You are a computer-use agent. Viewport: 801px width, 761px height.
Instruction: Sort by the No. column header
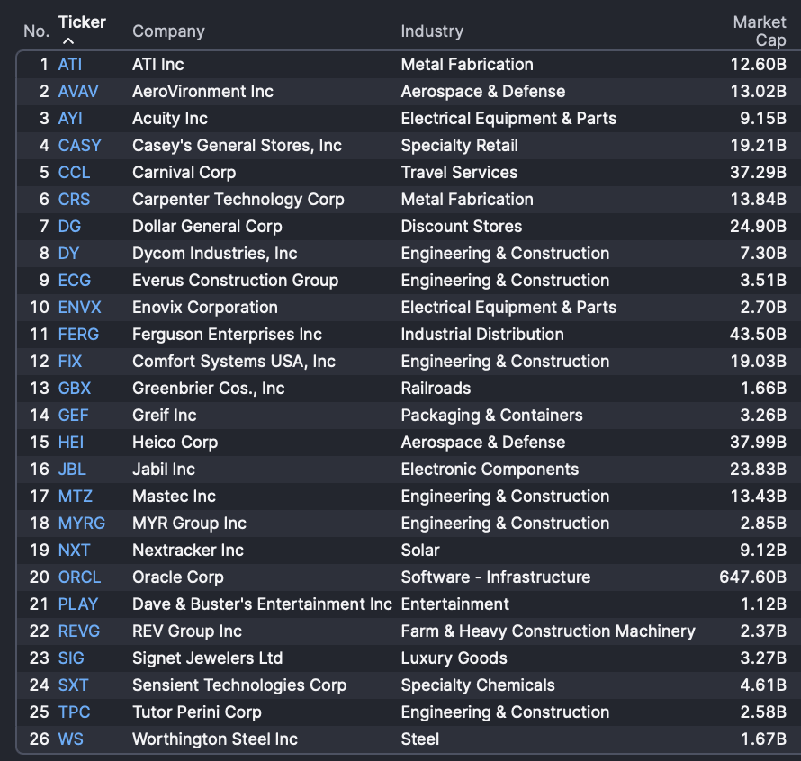pyautogui.click(x=36, y=31)
